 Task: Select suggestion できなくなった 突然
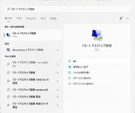point(33,81)
